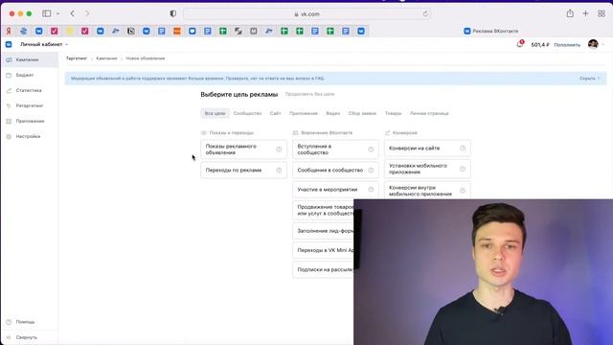Choose Установки мобильного приложения goal
Viewport: 613px width, 345px height.
(427, 169)
